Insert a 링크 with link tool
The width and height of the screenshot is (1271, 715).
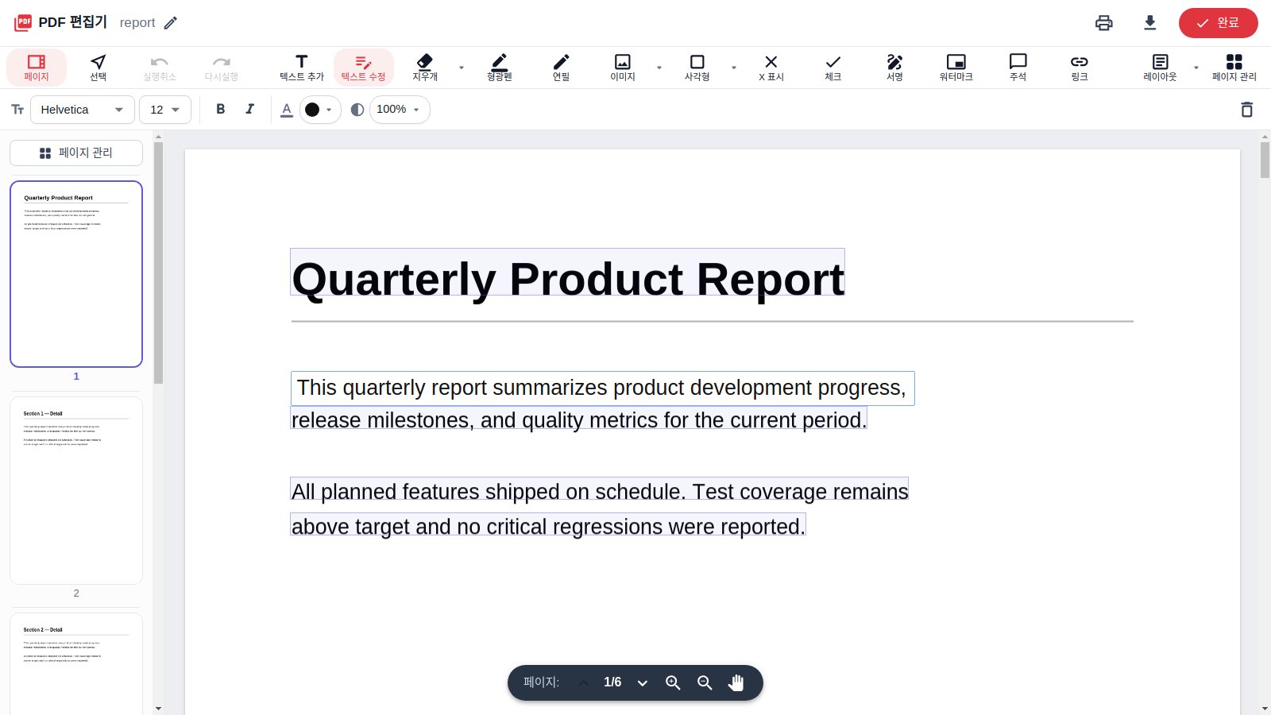(1080, 67)
